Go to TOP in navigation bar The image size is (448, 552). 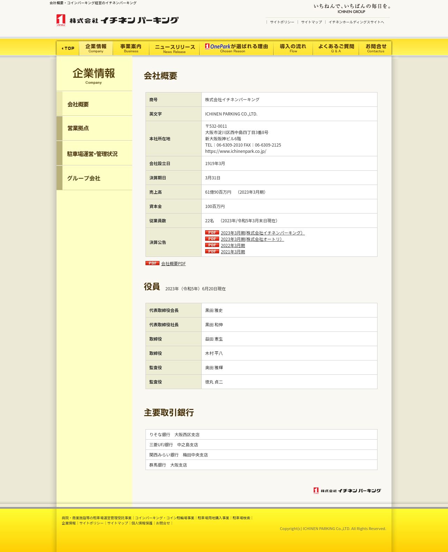[68, 48]
